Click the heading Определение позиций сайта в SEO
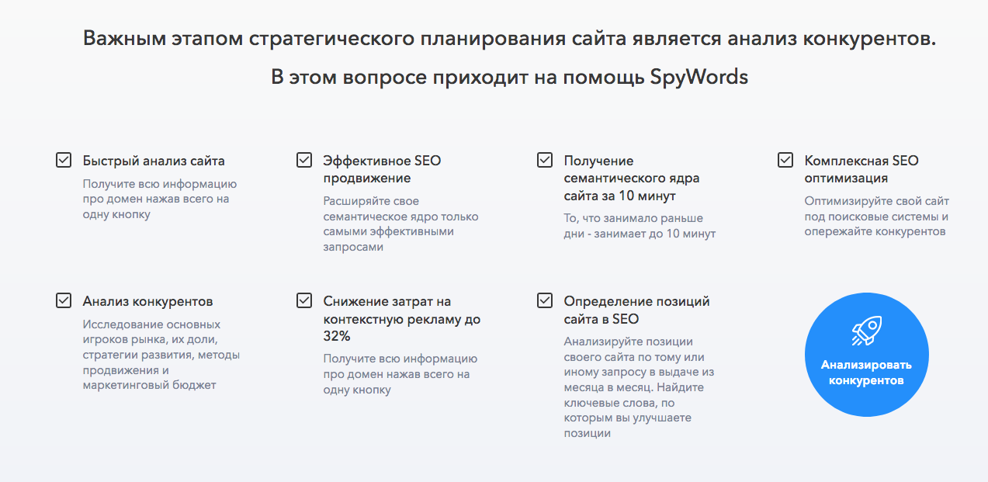 point(636,310)
